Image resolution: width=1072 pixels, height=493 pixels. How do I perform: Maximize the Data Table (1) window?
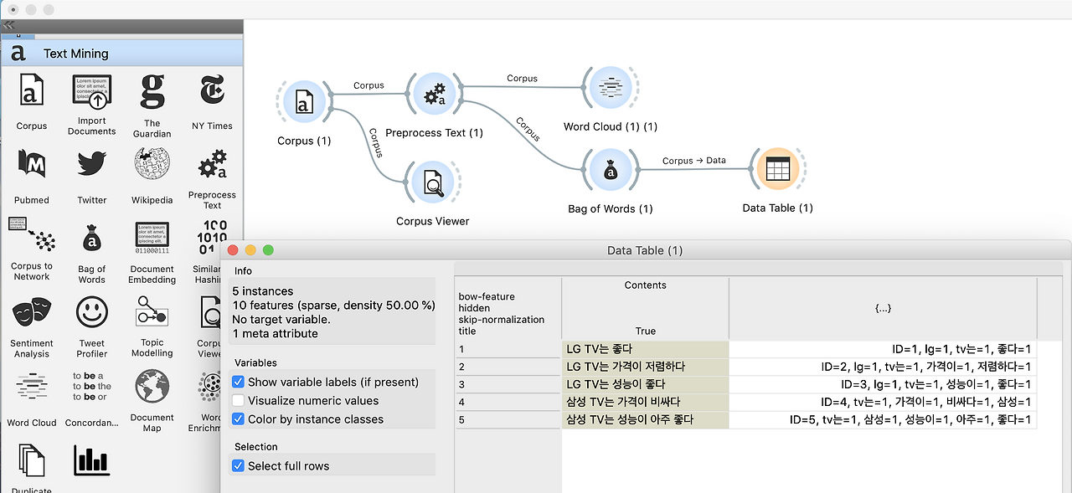268,249
